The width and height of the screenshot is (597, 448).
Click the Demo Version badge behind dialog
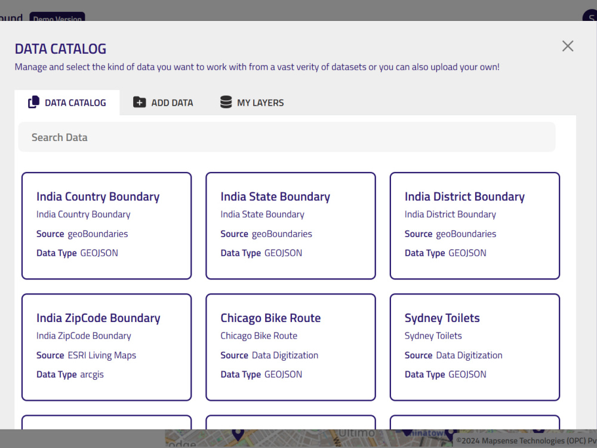(57, 17)
